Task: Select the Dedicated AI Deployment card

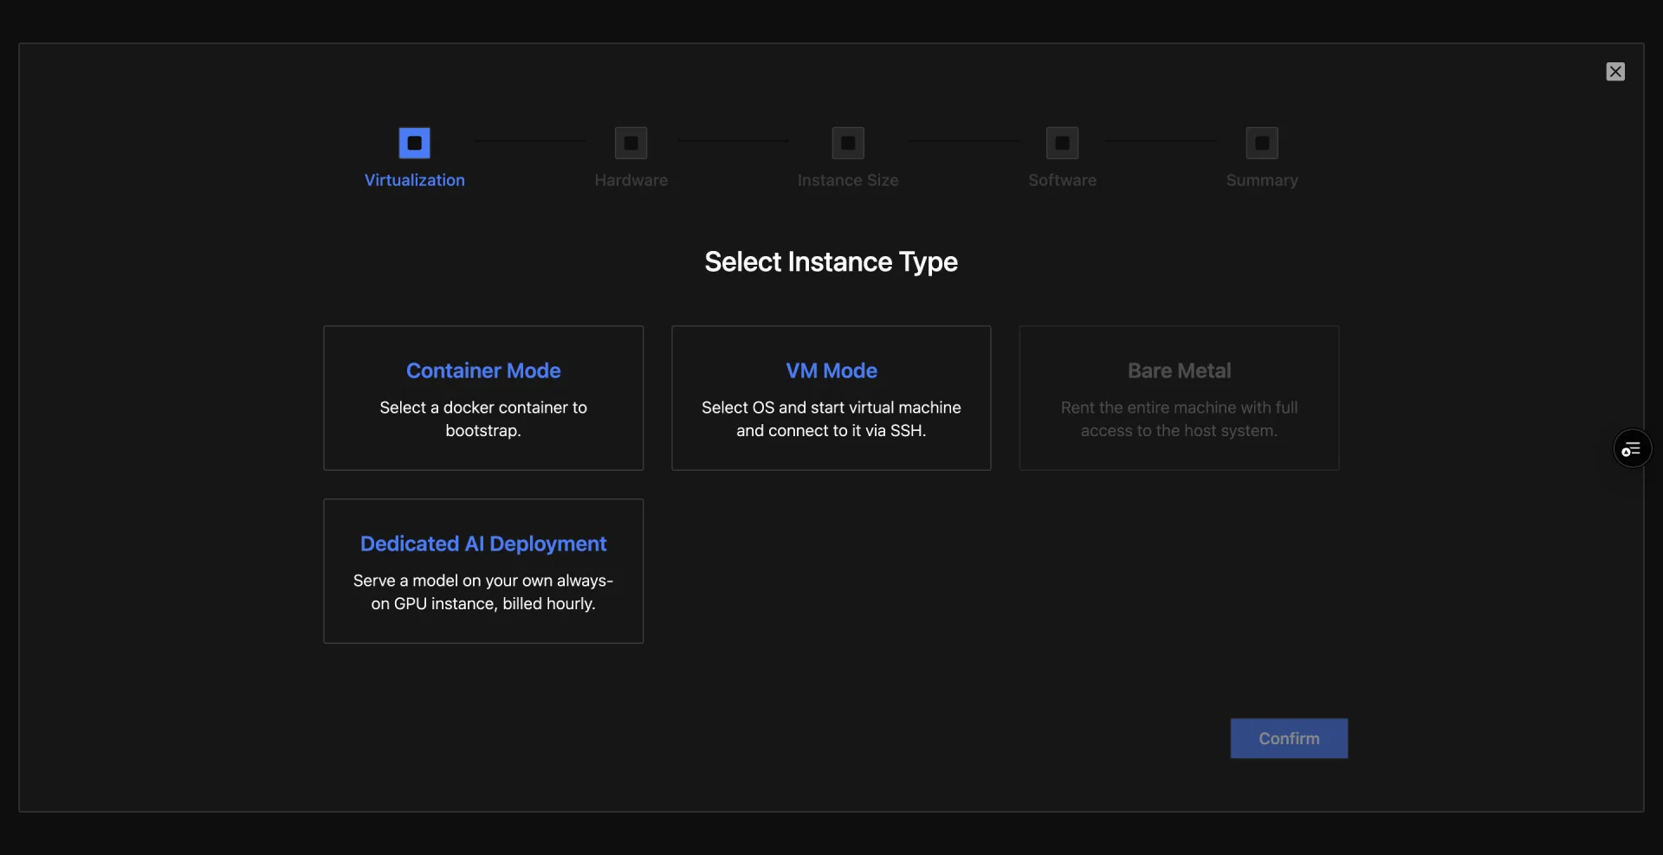Action: point(483,571)
